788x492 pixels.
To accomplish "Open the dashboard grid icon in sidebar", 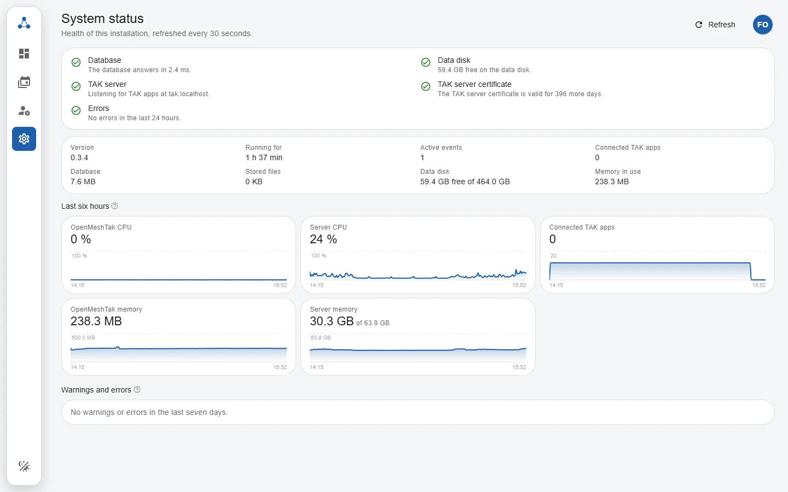I will click(24, 54).
